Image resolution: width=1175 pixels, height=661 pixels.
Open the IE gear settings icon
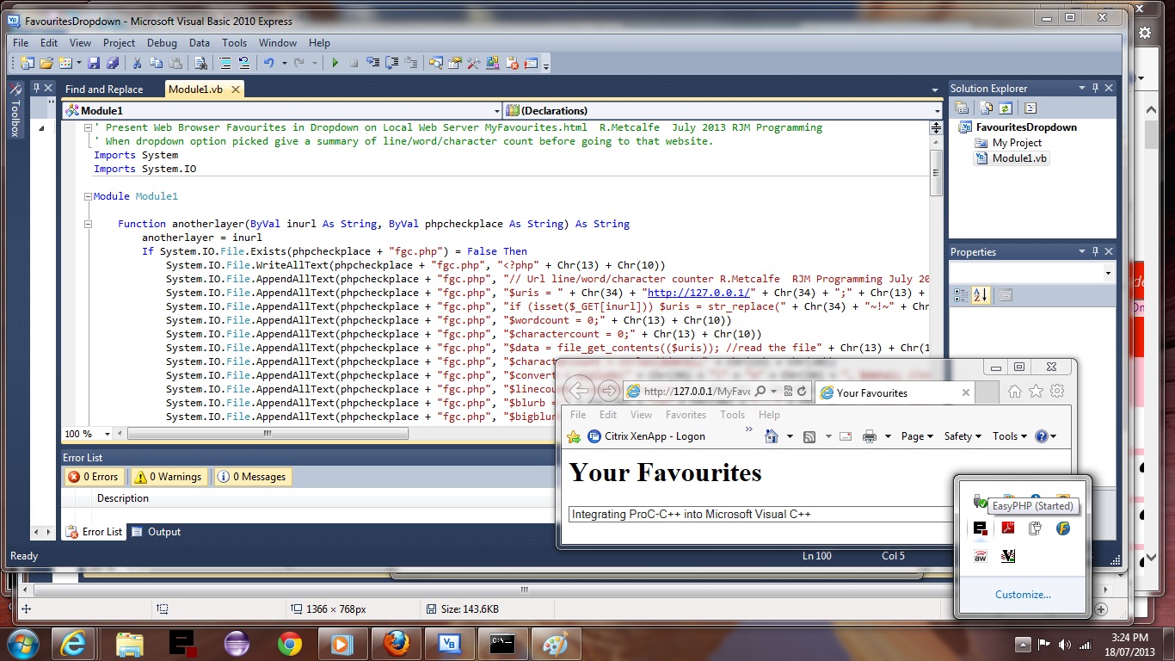(x=1057, y=392)
